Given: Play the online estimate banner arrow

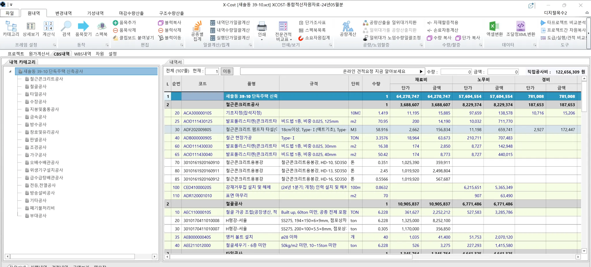Looking at the screenshot, I should point(421,71).
